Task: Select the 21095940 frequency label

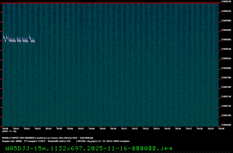Action: click(x=226, y=1)
